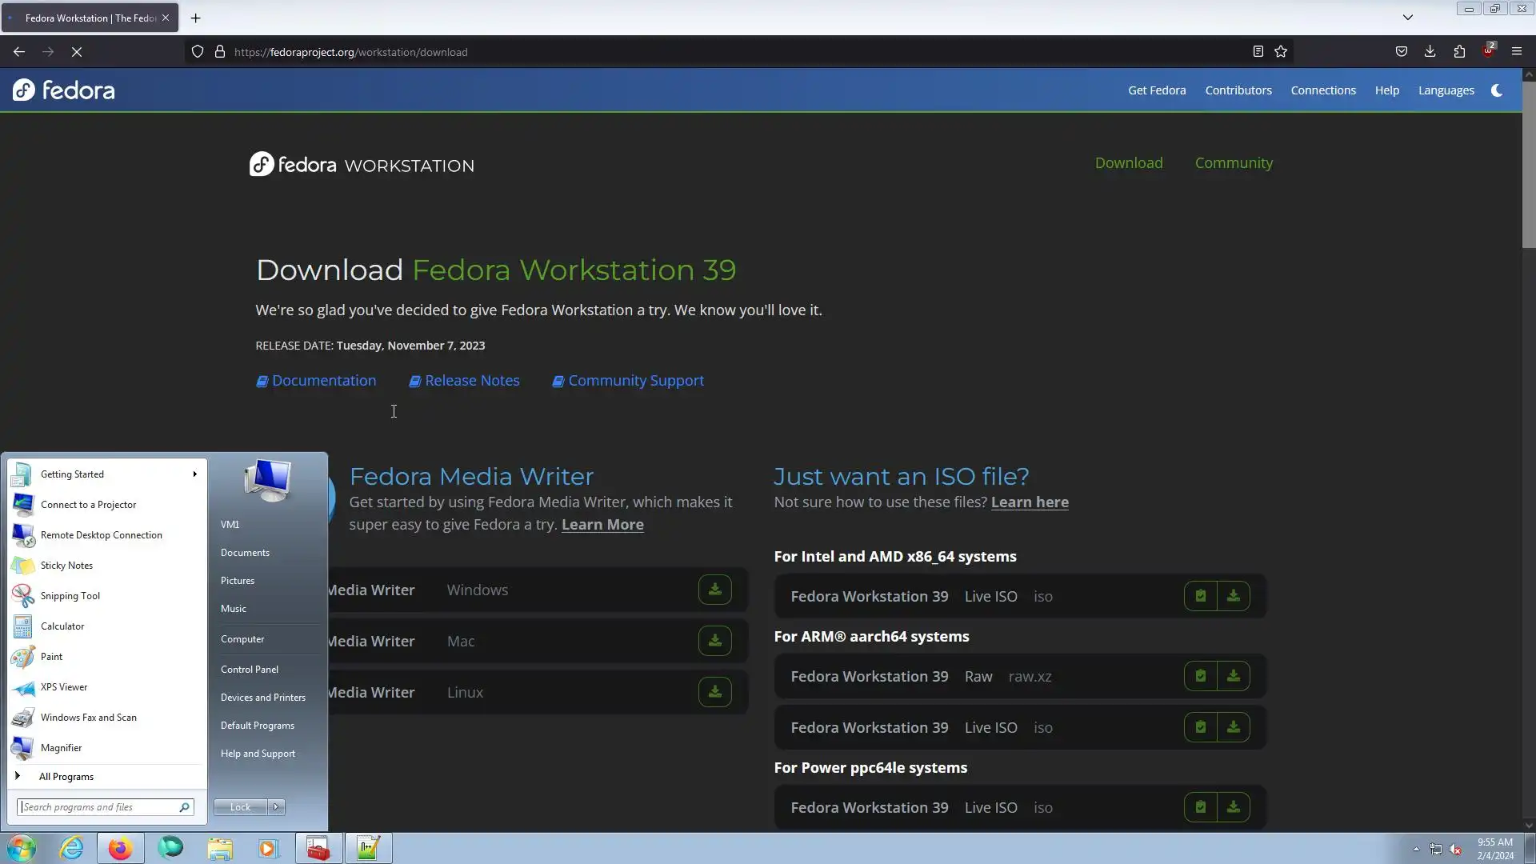Click the ppc64le Live ISO download icon
This screenshot has height=864, width=1536.
tap(1234, 807)
